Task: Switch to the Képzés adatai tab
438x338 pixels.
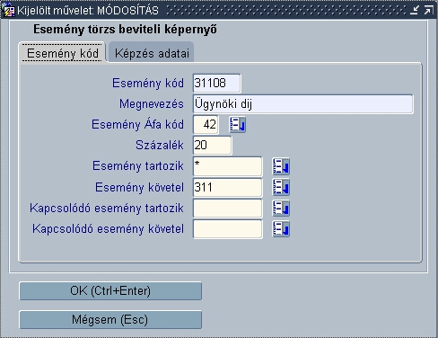Action: (x=152, y=53)
